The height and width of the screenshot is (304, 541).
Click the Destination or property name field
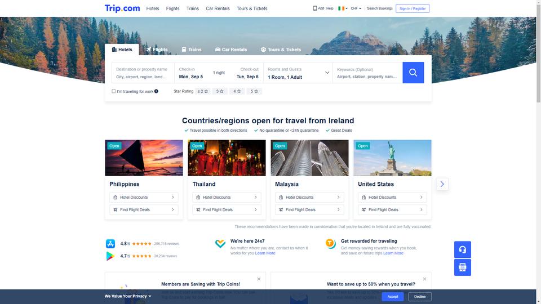tap(143, 73)
